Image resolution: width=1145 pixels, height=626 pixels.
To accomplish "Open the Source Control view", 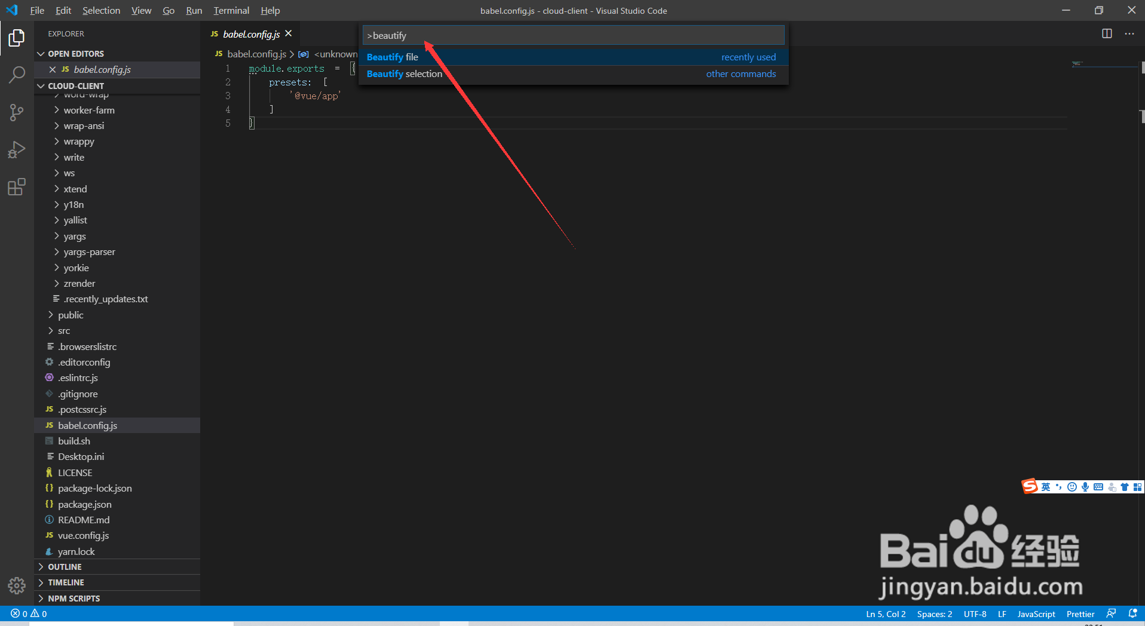I will (x=17, y=112).
